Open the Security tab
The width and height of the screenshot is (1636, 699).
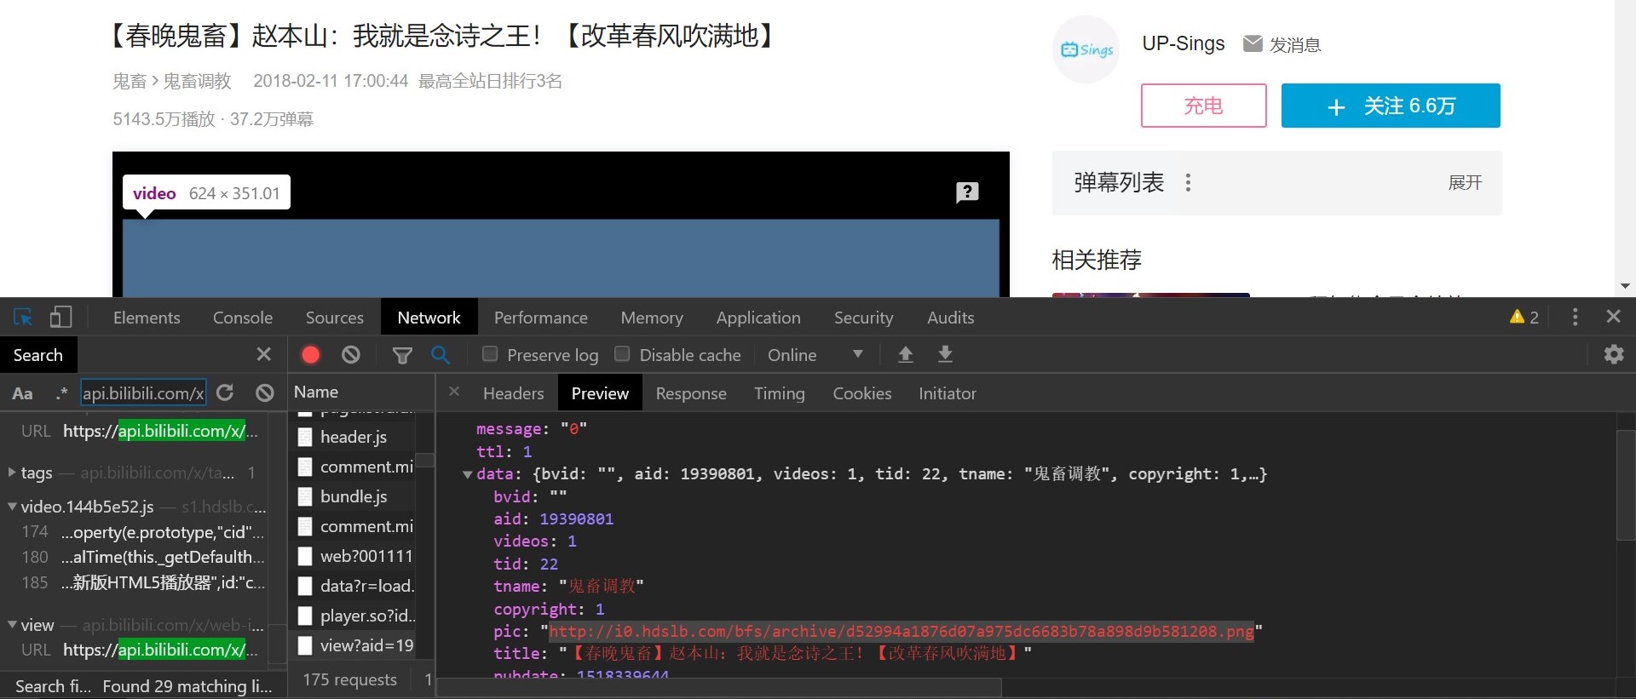click(864, 318)
